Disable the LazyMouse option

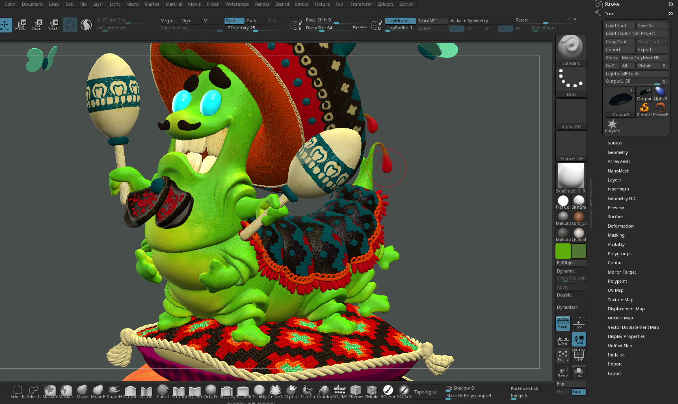point(400,21)
